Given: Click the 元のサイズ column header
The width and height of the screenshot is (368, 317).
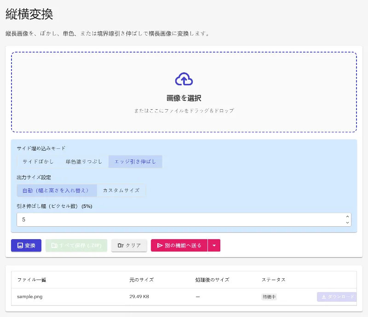Looking at the screenshot, I should coord(142,280).
